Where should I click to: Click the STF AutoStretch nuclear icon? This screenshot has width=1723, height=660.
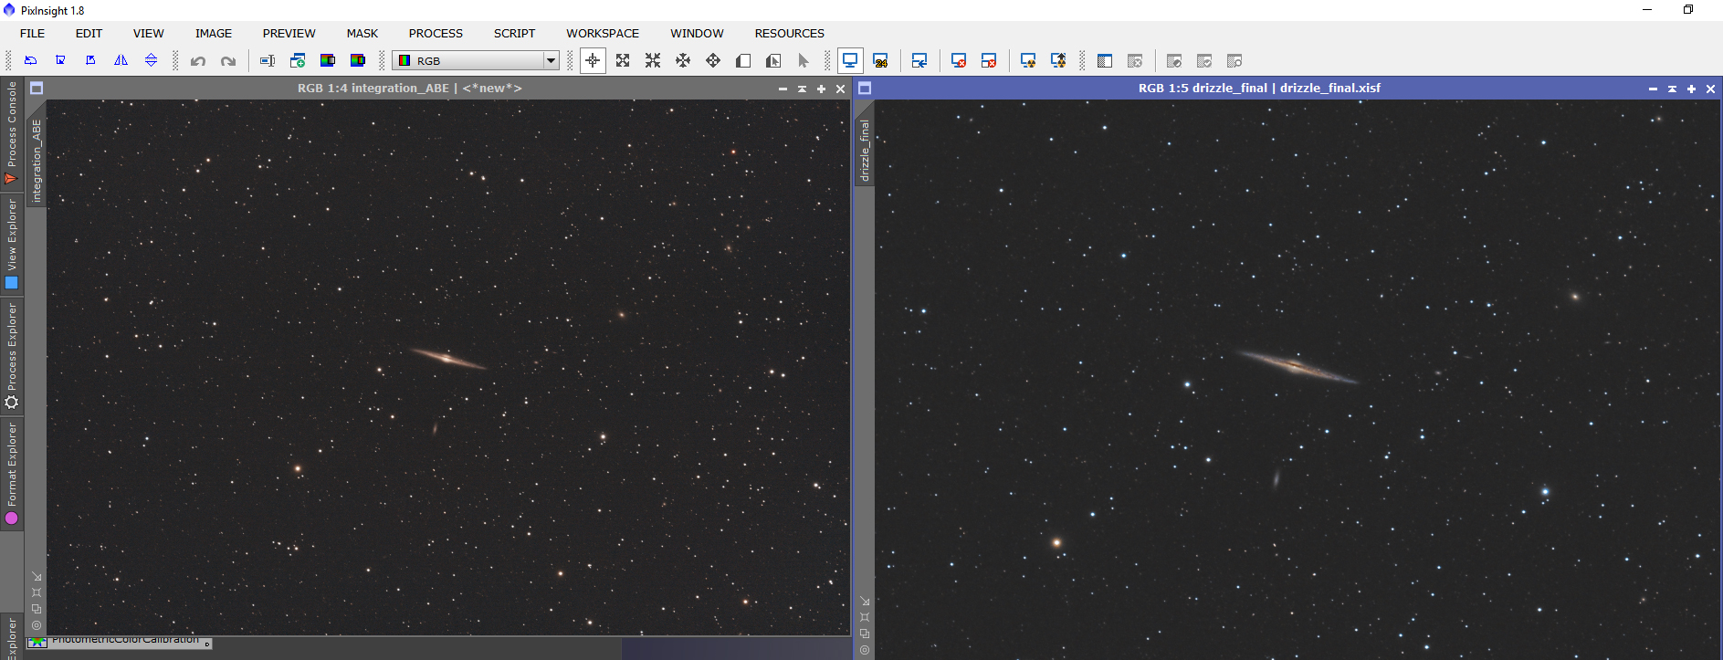(x=1028, y=61)
